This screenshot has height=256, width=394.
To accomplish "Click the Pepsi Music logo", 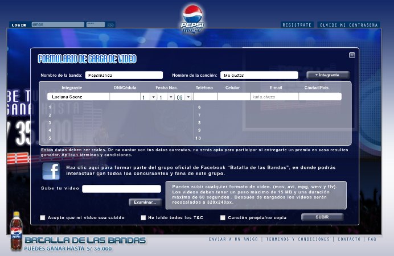I will 192,19.
